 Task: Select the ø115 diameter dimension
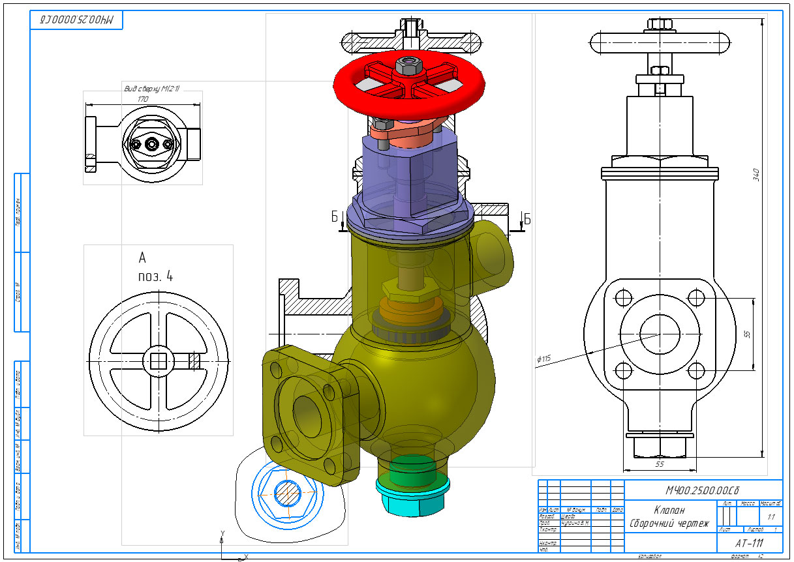[543, 359]
